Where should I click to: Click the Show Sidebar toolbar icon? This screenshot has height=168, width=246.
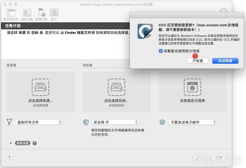pyautogui.click(x=11, y=13)
